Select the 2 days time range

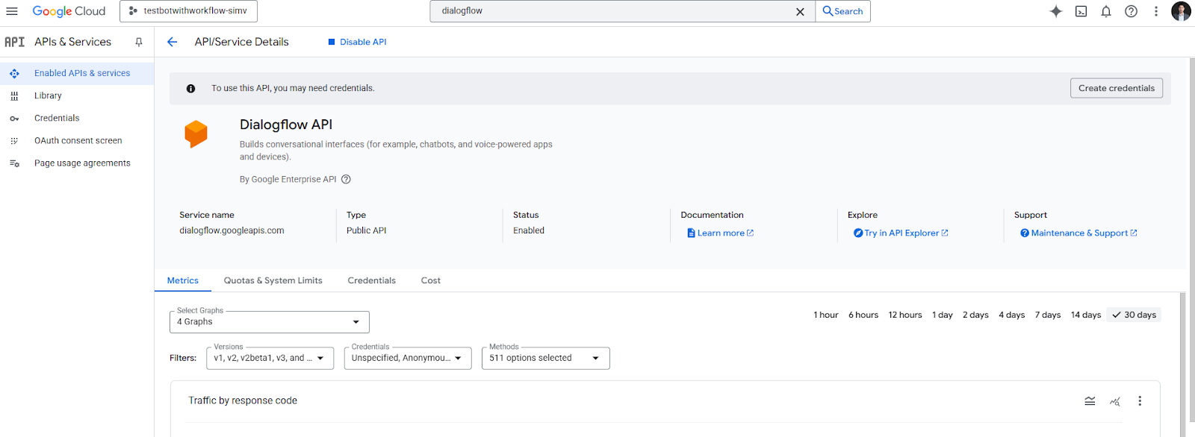(975, 315)
